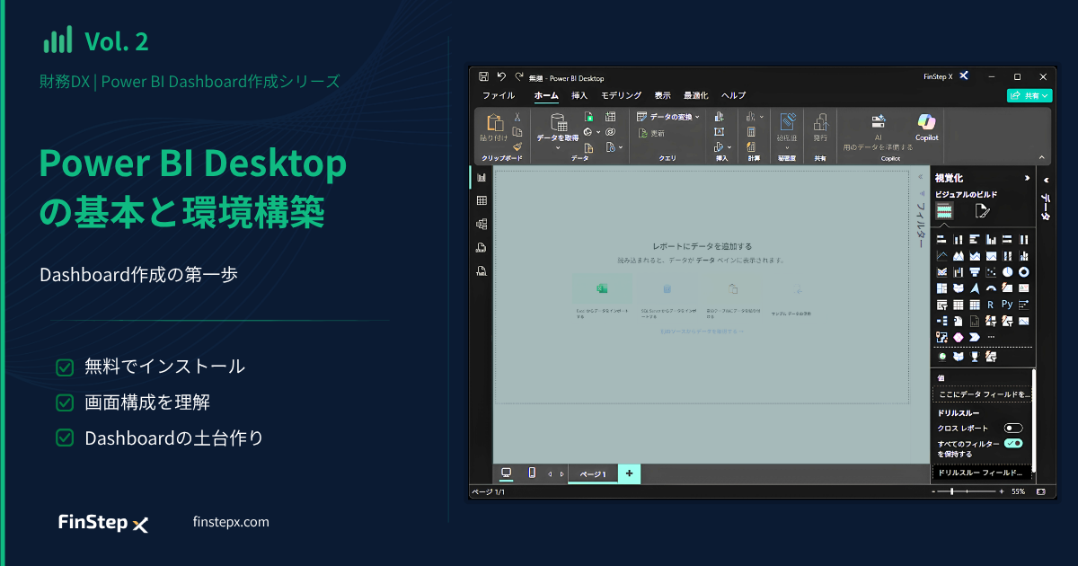Viewport: 1078px width, 566px height.
Task: Select the funnel chart visual icon
Action: [x=975, y=272]
